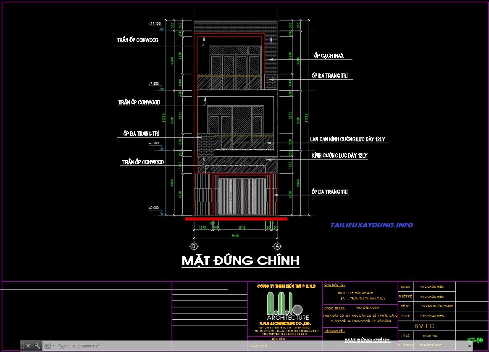Select the B.V.T.C title block cell
The height and width of the screenshot is (352, 489).
coord(424,326)
